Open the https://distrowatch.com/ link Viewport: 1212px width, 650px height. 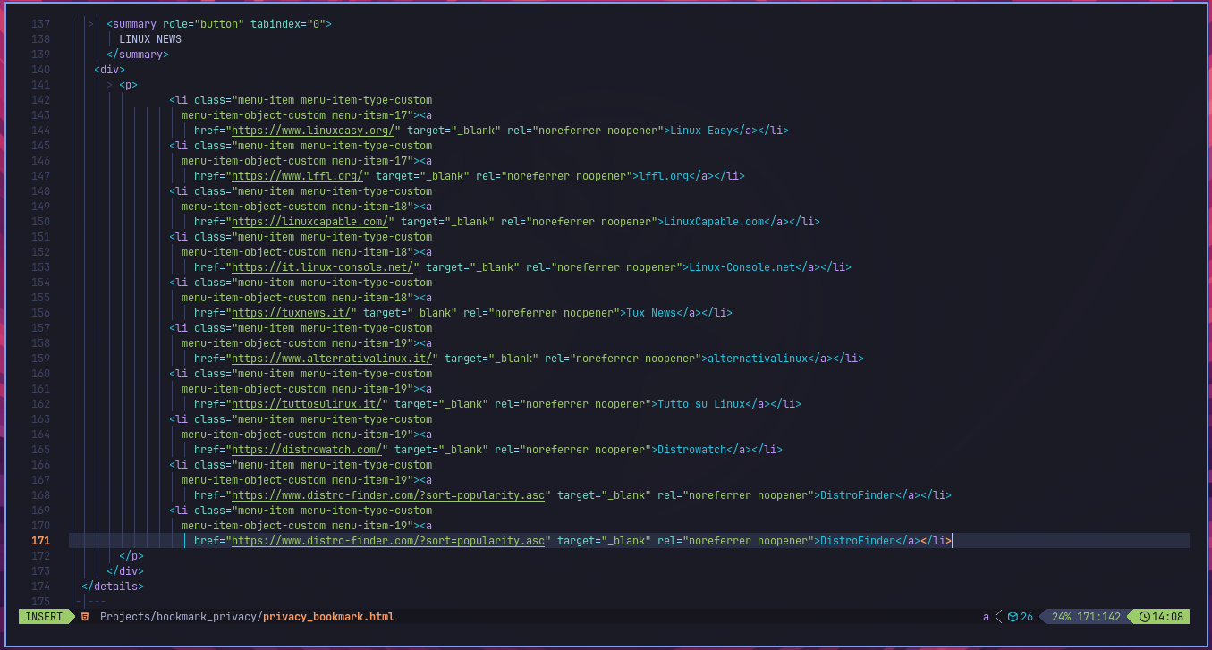pyautogui.click(x=307, y=450)
